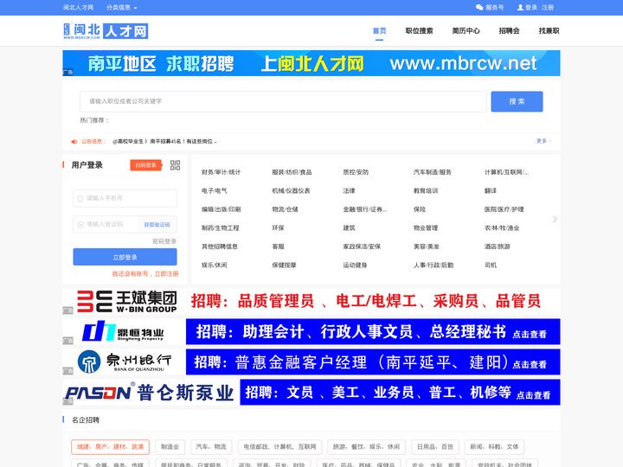Open the 环保 category
Viewport: 623px width, 467px height.
[x=278, y=228]
